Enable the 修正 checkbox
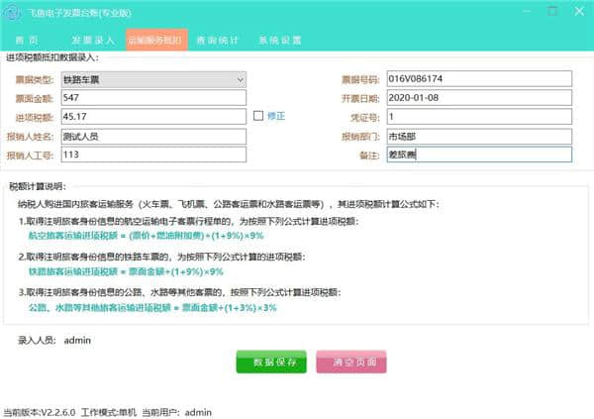Screen dimensions: 594x419 [x=258, y=116]
